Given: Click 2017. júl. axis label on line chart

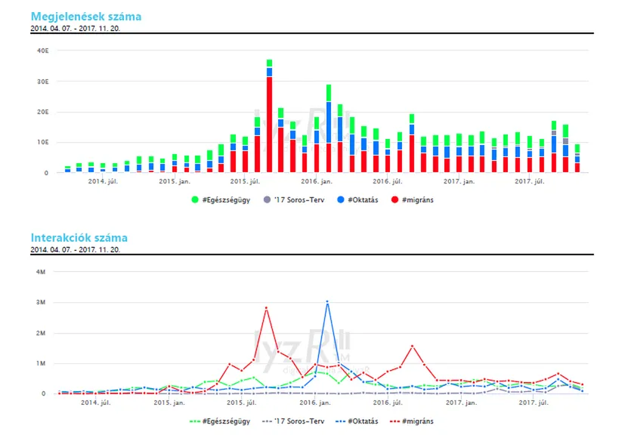Looking at the screenshot, I should [x=529, y=403].
